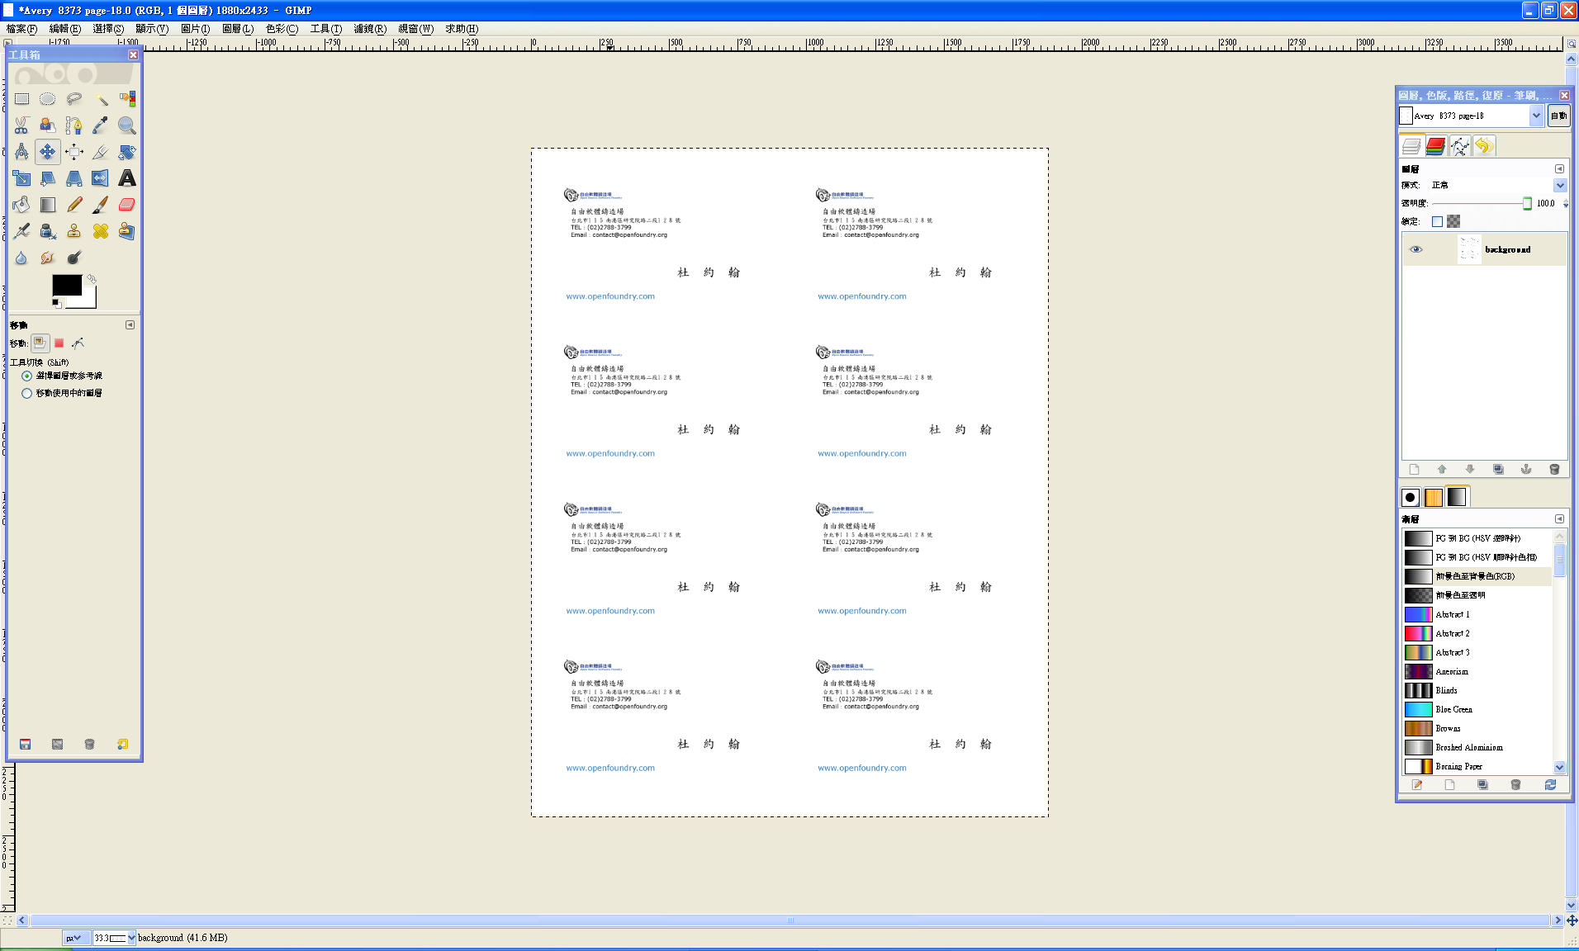
Task: Click the layer opacity slider handle
Action: [x=1527, y=203]
